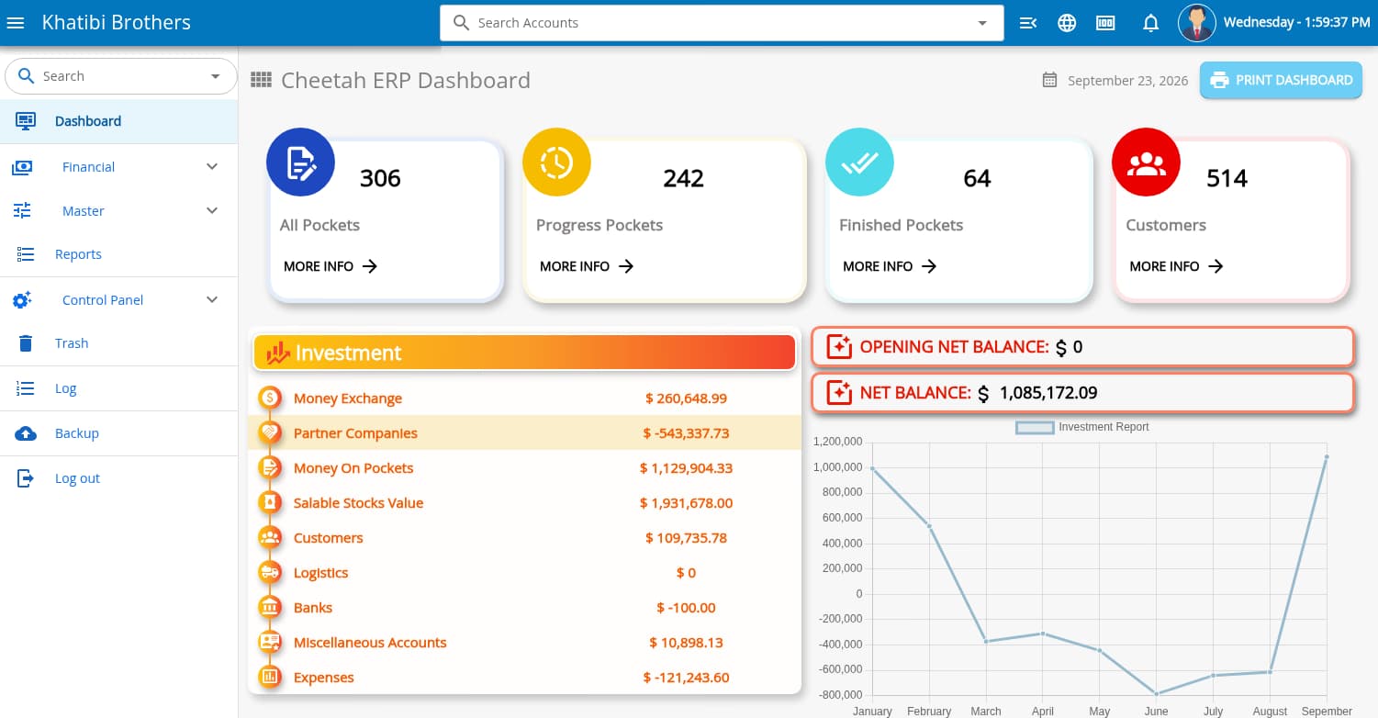Image resolution: width=1378 pixels, height=718 pixels.
Task: Click the Expenses chart icon
Action: [x=270, y=678]
